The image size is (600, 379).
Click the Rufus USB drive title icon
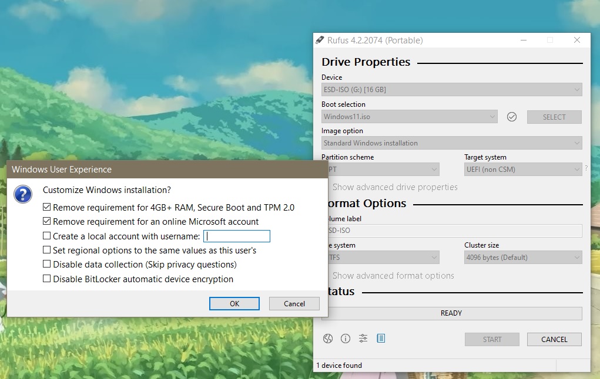pos(320,40)
